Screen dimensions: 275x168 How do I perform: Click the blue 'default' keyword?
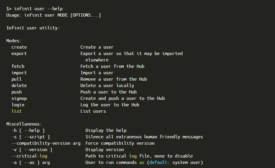[158, 162]
